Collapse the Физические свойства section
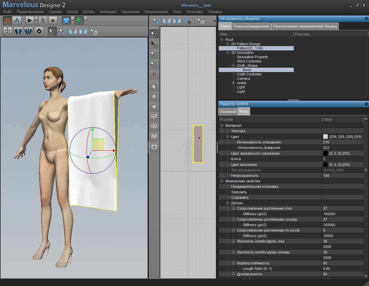369x286 pixels. click(x=222, y=181)
